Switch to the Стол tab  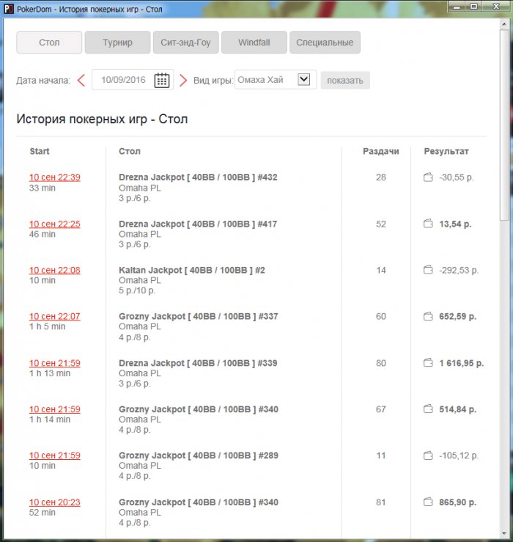[x=49, y=42]
